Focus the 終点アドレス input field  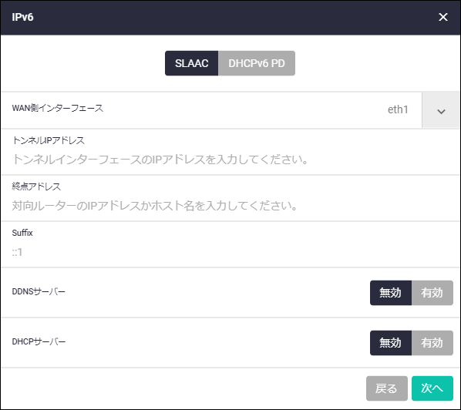(230, 206)
